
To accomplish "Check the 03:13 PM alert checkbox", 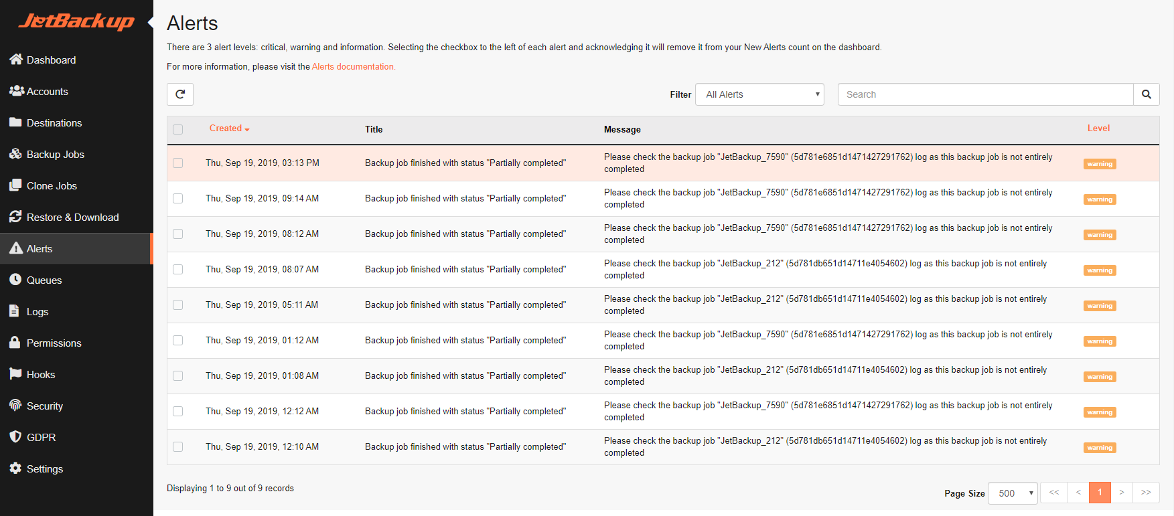I will (177, 163).
